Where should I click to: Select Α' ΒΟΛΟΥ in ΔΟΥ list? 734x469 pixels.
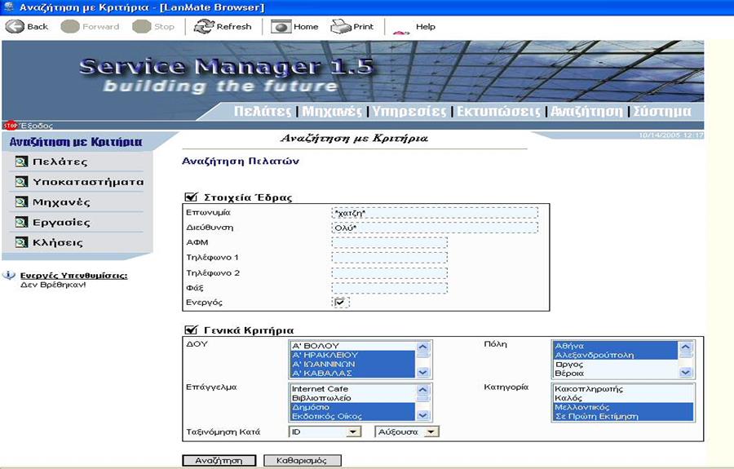tap(352, 346)
